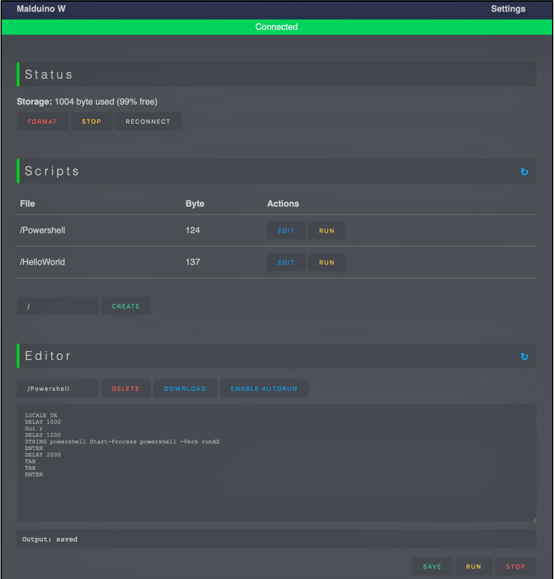The width and height of the screenshot is (555, 579).
Task: Click the red FORMAT button
Action: pyautogui.click(x=43, y=121)
